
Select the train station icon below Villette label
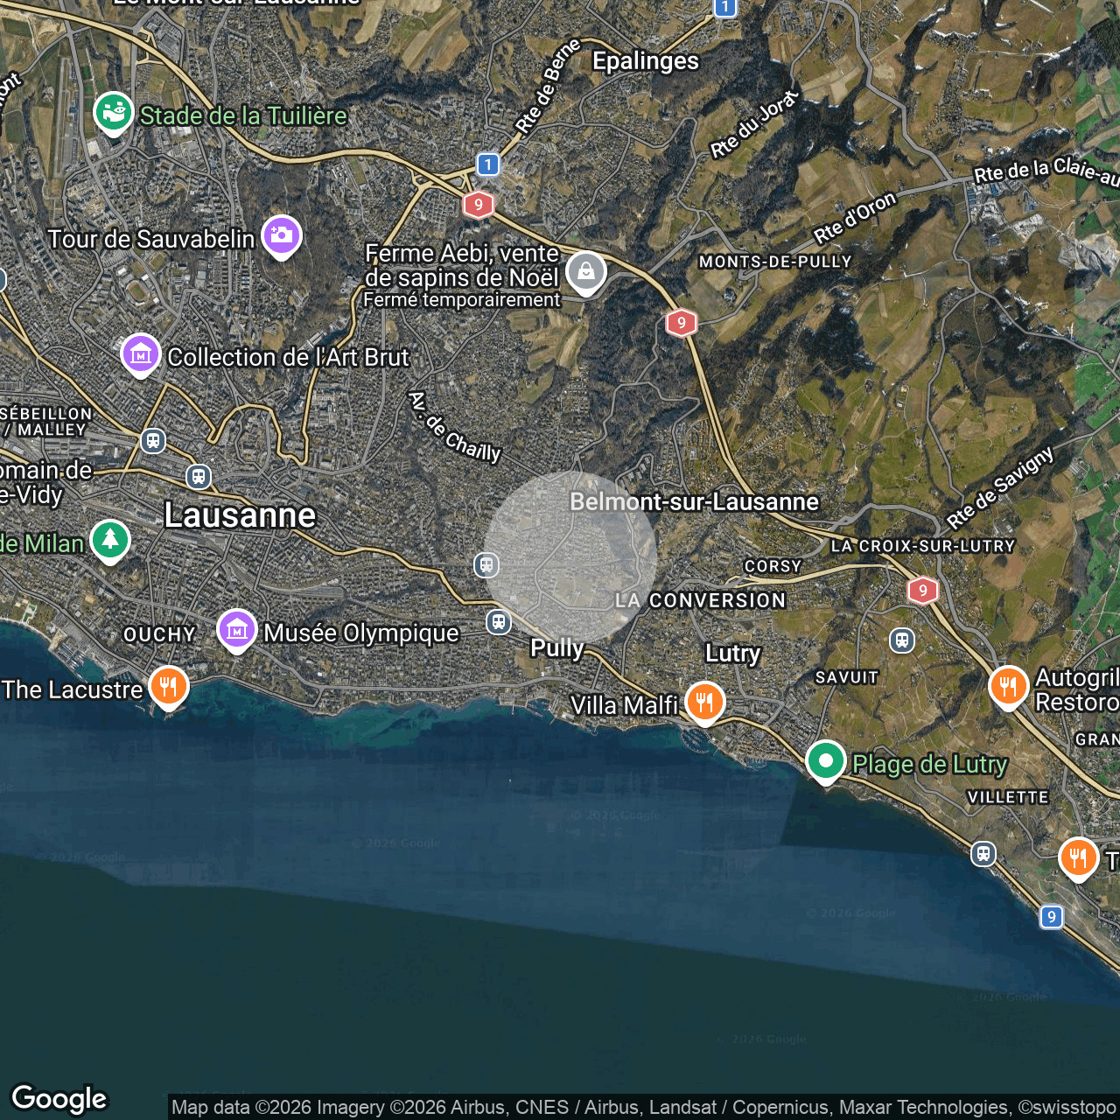[983, 853]
